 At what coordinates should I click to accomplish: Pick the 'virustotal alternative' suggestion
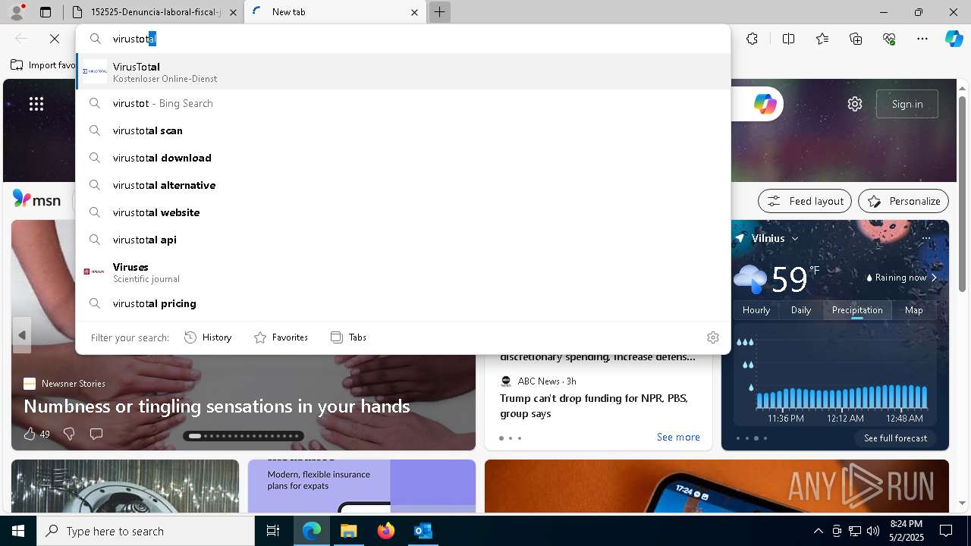click(403, 185)
